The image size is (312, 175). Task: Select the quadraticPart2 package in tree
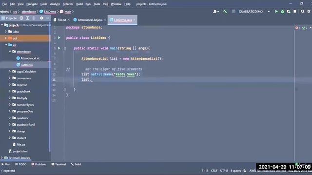(26, 124)
